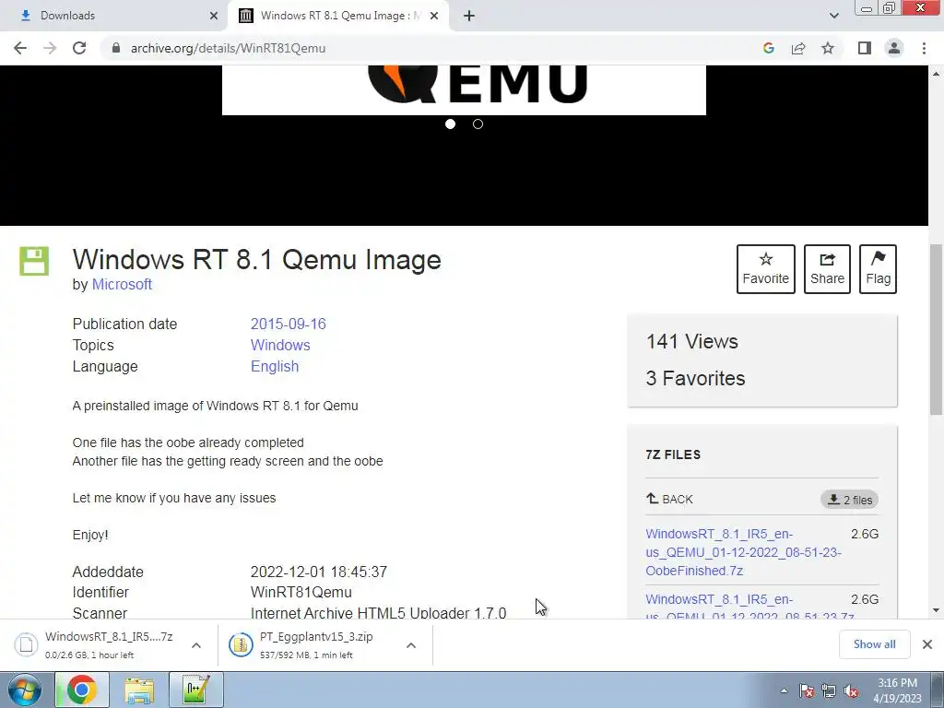Screen dimensions: 944x708
Task: Switch to the Downloads tab
Action: [114, 16]
